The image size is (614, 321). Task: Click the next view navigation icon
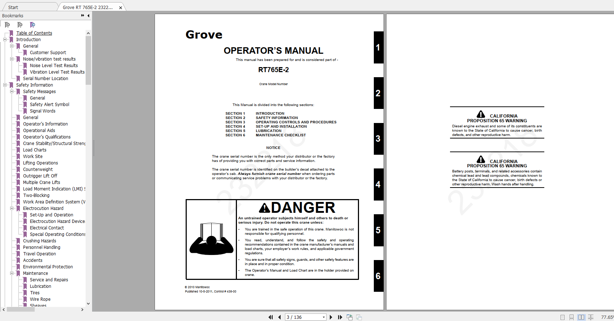coord(359,317)
